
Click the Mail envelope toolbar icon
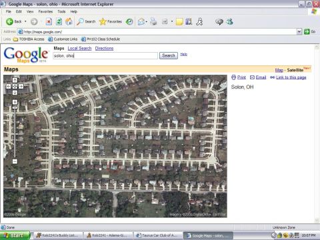click(x=141, y=21)
